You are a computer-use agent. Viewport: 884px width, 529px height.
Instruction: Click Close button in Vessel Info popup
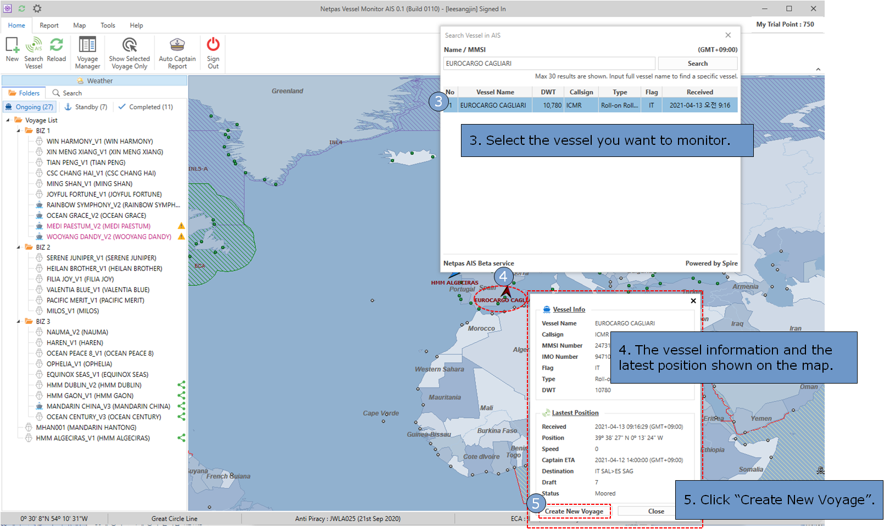656,511
